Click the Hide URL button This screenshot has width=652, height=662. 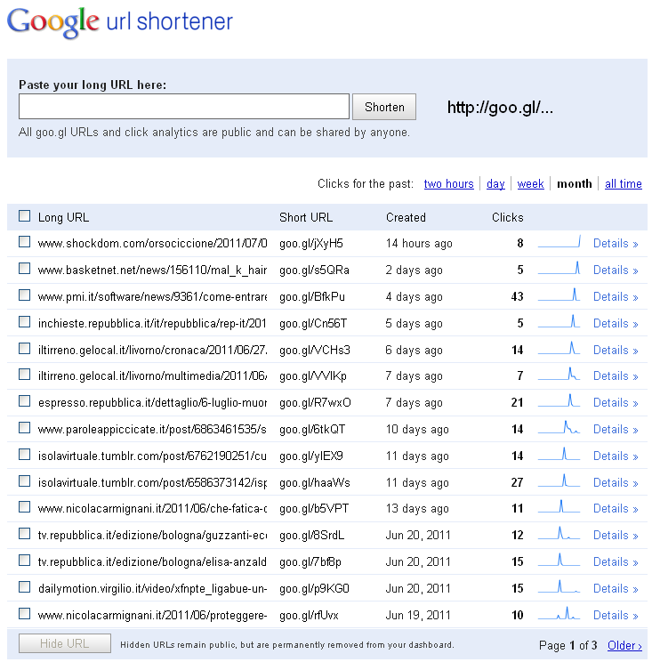point(65,643)
